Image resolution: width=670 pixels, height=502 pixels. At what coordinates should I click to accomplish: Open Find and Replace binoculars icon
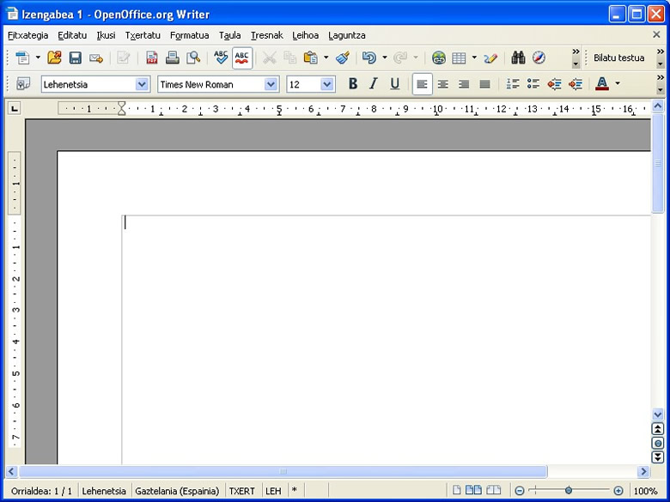click(518, 57)
